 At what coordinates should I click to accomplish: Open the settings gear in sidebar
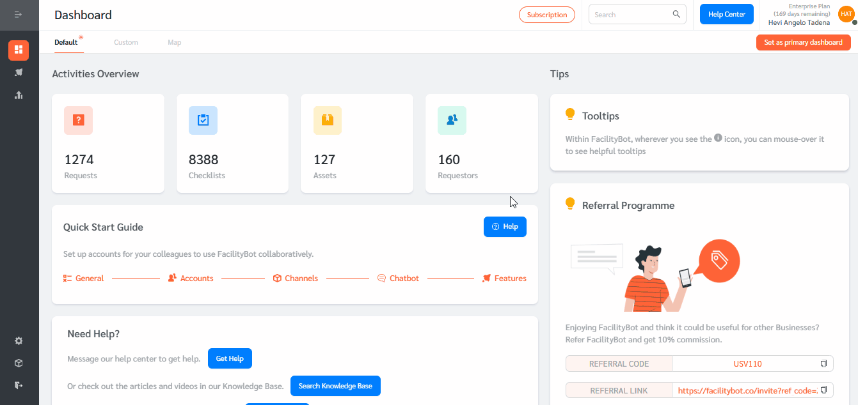[x=19, y=341]
